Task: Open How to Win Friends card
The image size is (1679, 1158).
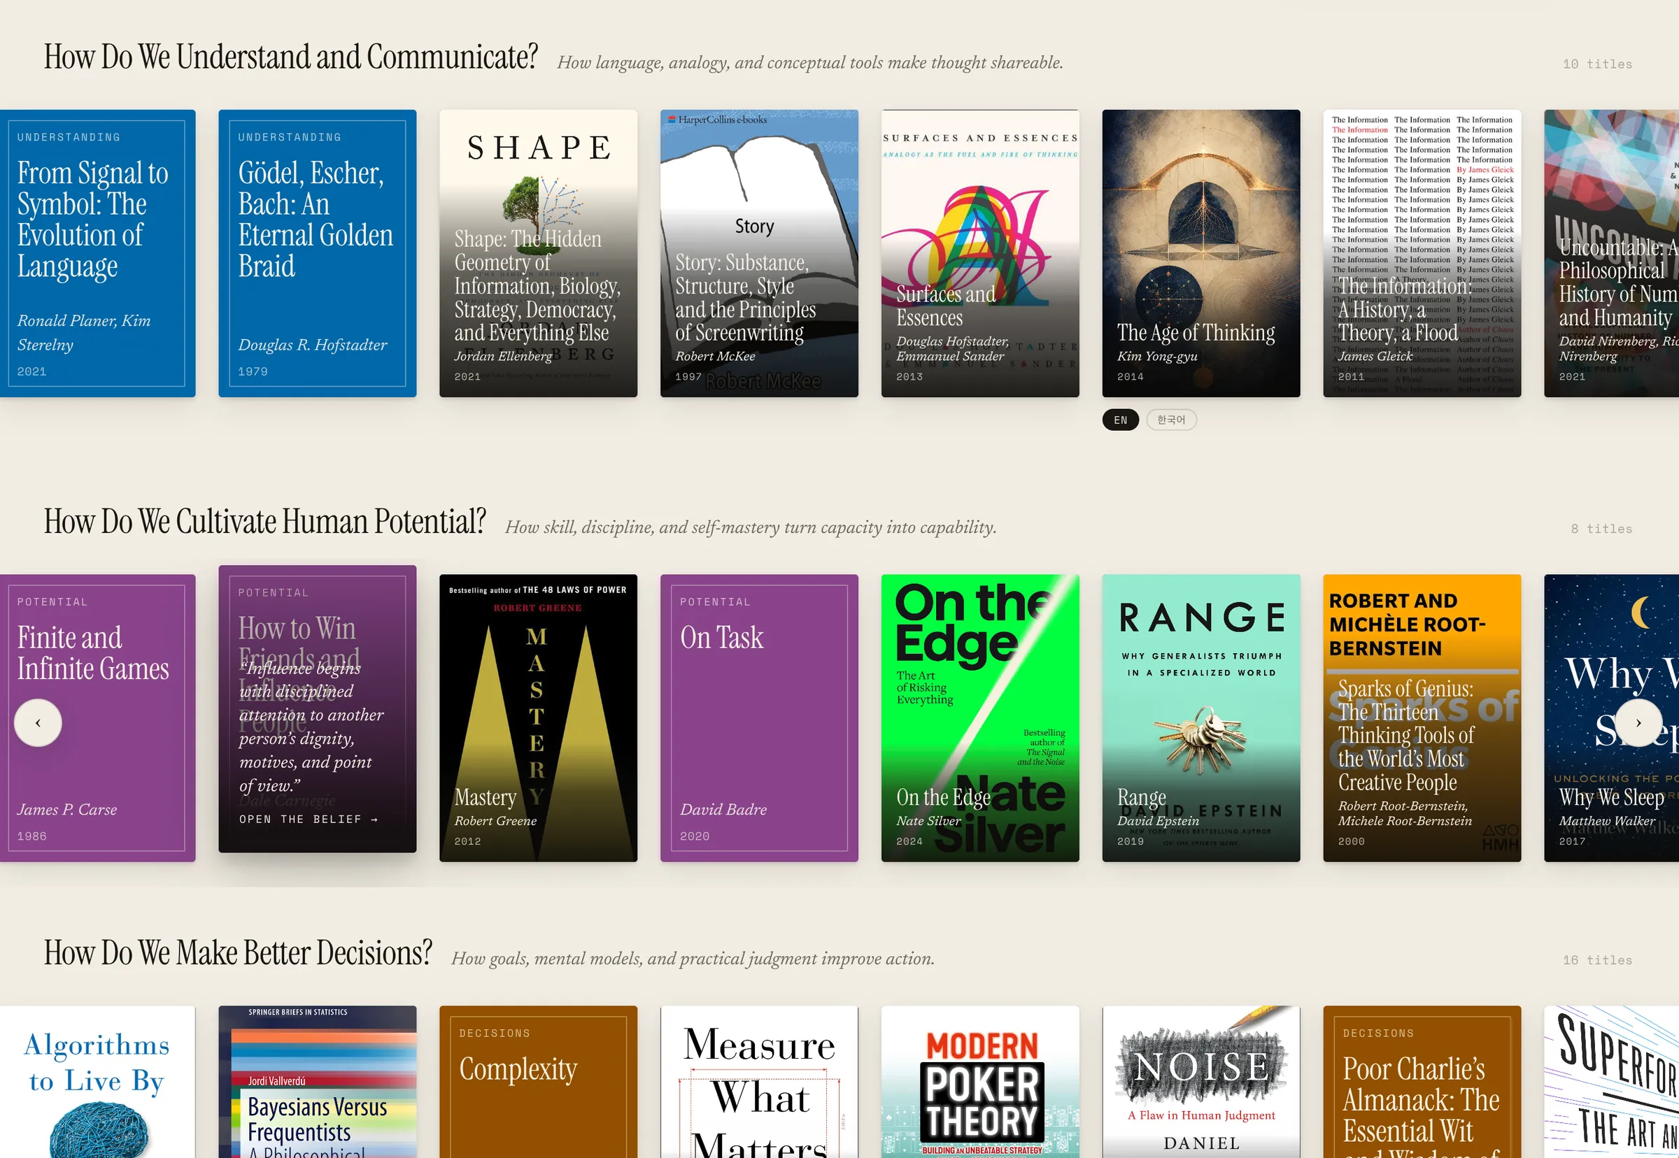Action: (317, 709)
